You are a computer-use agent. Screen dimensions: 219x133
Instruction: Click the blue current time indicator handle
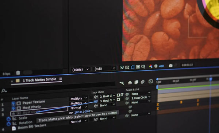[211, 79]
